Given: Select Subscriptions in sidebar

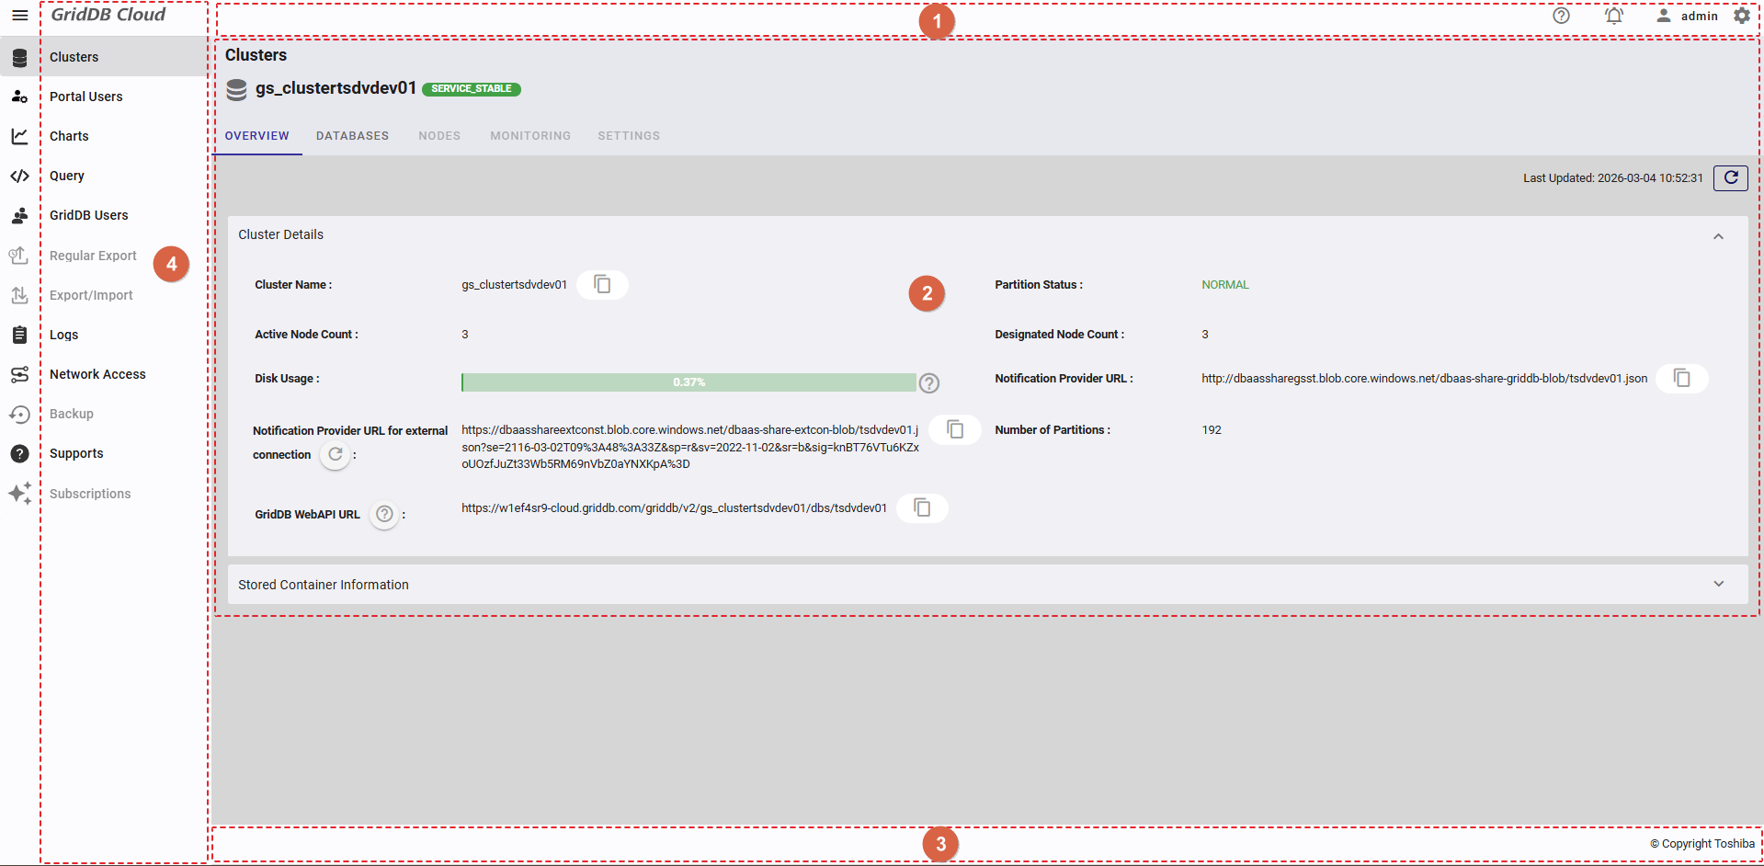Looking at the screenshot, I should pyautogui.click(x=90, y=494).
